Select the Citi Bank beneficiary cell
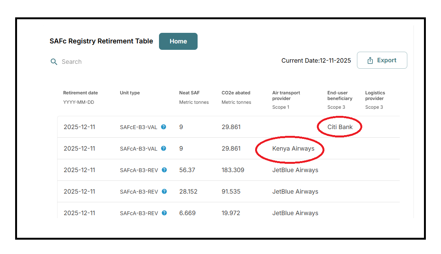 coord(340,127)
